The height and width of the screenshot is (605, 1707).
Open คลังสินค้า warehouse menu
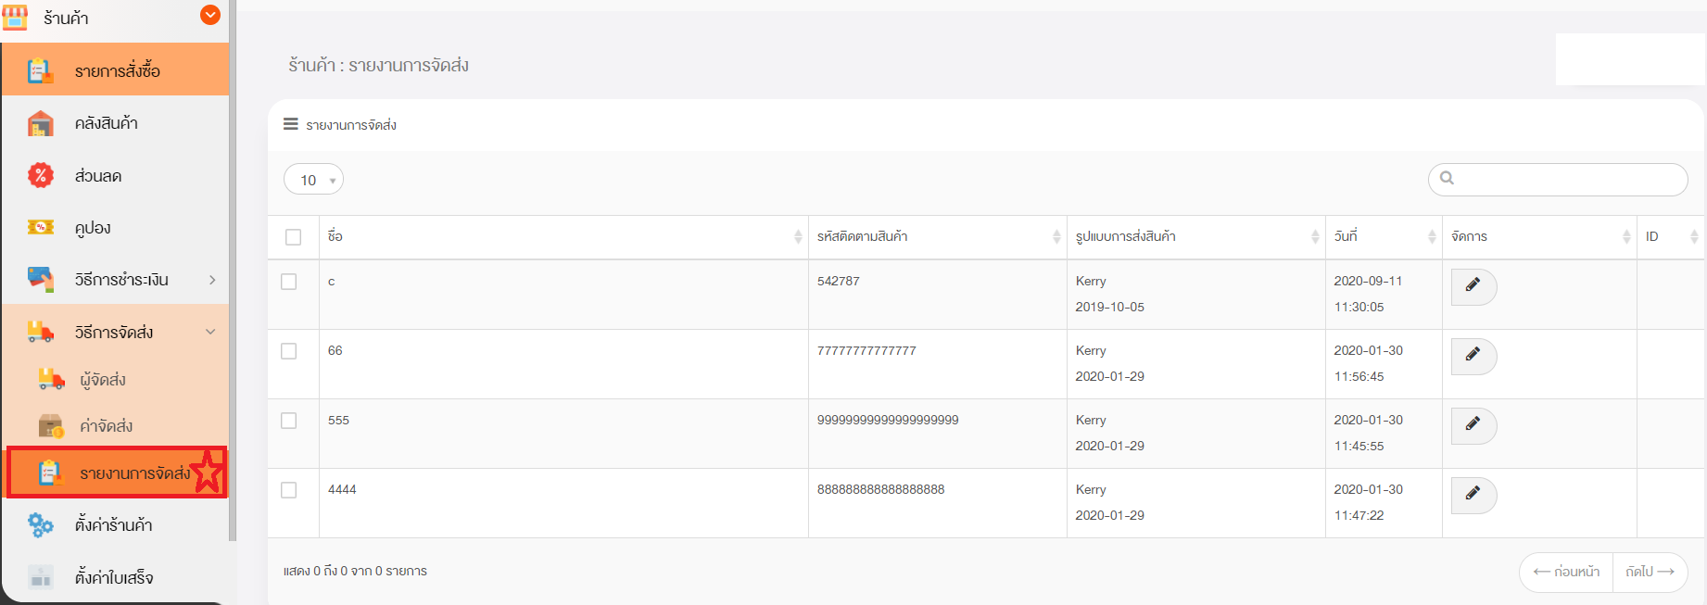tap(115, 122)
